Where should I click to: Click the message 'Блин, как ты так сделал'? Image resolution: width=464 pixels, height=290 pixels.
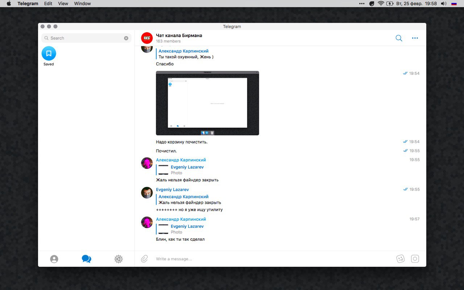pyautogui.click(x=180, y=239)
